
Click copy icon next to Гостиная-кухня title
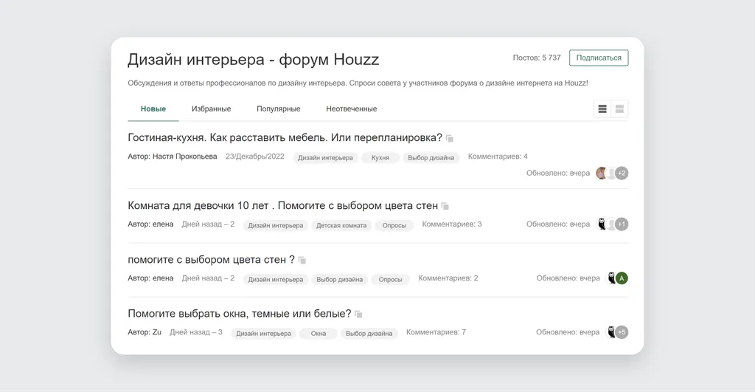[x=450, y=138]
